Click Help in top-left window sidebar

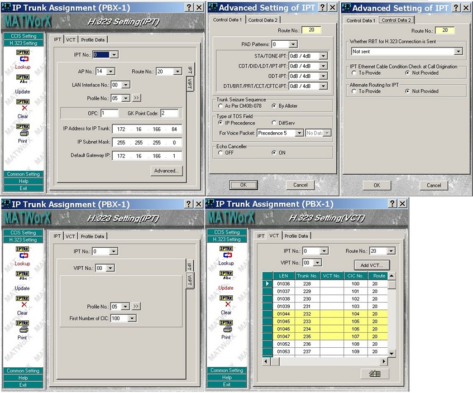pyautogui.click(x=23, y=181)
